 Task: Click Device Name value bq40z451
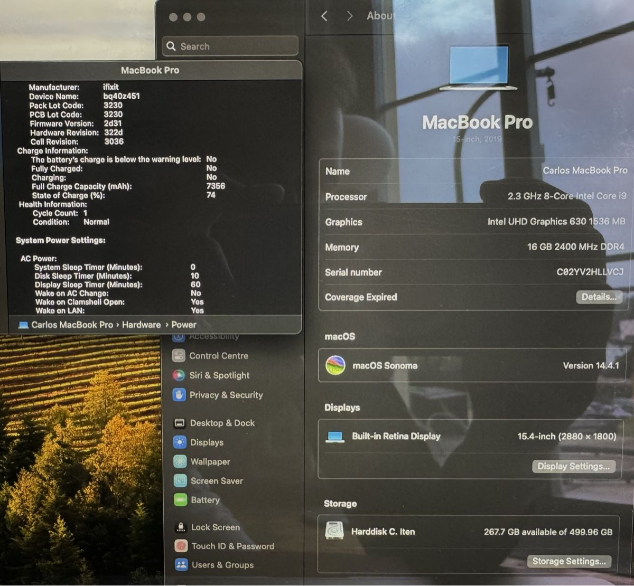122,96
